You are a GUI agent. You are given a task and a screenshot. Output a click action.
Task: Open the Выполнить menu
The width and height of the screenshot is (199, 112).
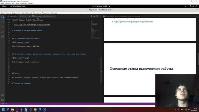[37, 13]
